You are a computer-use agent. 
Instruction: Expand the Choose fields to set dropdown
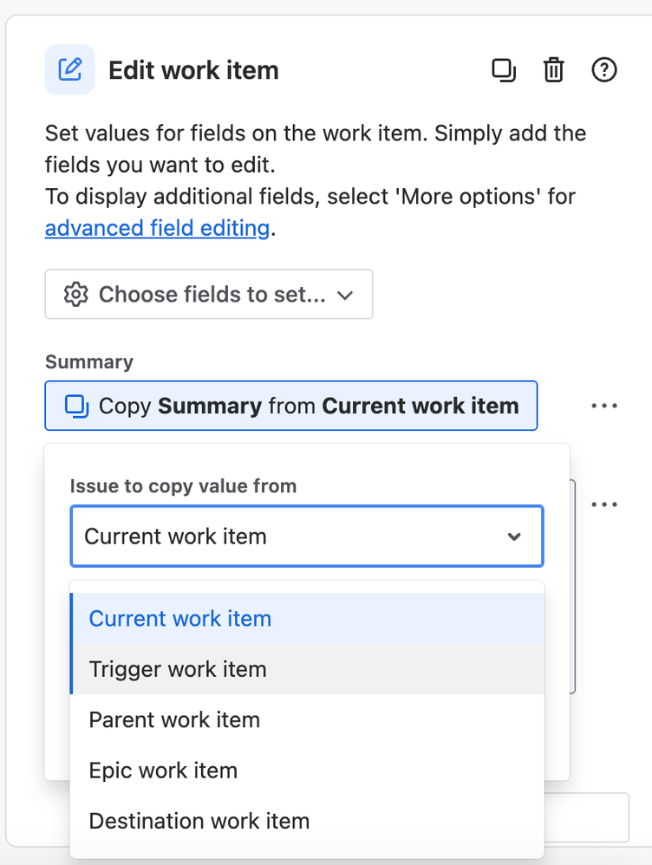click(209, 294)
